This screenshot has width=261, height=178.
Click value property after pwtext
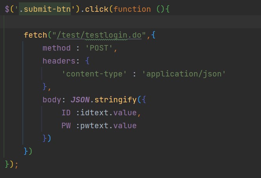click(x=125, y=126)
